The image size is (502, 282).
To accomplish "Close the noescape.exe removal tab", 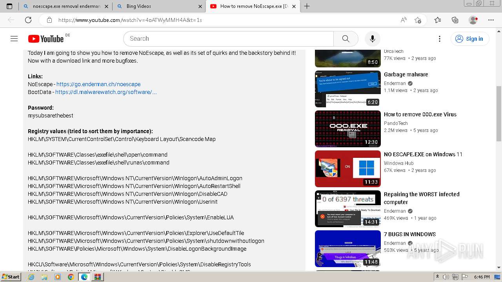I will coord(106,6).
